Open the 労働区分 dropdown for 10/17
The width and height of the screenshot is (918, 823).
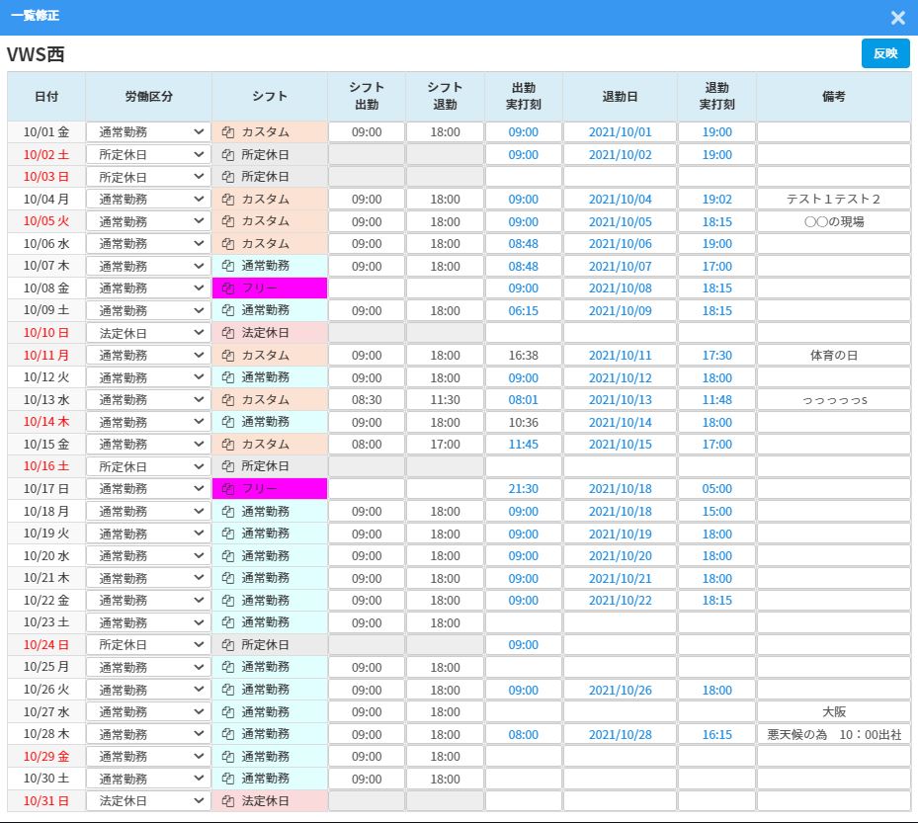[148, 489]
